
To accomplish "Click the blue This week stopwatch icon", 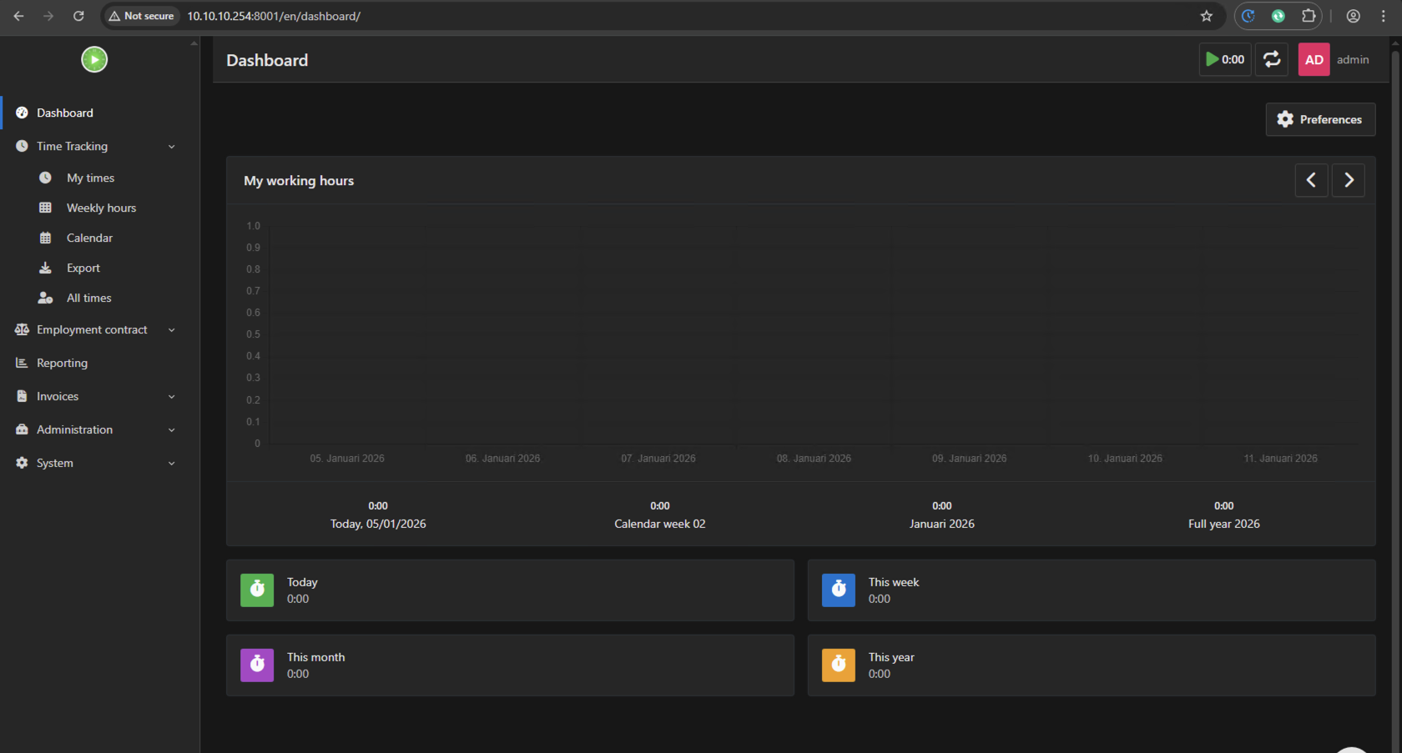I will (x=839, y=590).
